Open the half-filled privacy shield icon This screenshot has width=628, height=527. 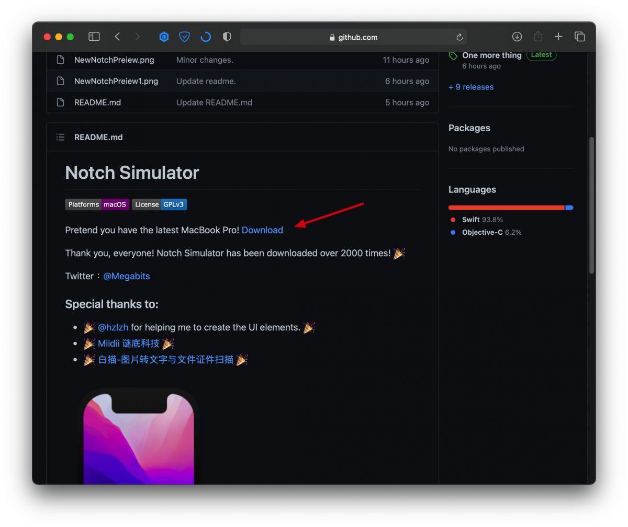pos(227,37)
